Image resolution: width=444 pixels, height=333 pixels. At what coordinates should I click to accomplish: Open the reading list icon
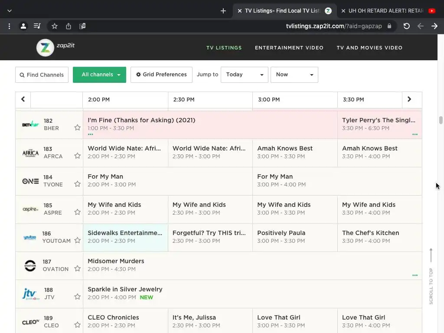pyautogui.click(x=37, y=26)
